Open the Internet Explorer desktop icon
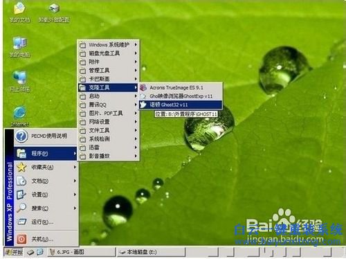The width and height of the screenshot is (346, 259). 20,116
